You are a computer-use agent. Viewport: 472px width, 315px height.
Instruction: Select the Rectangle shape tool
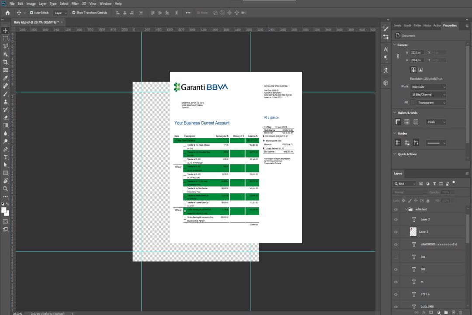point(5,173)
